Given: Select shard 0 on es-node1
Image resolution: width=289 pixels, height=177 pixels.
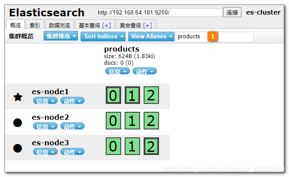Looking at the screenshot, I should [113, 95].
